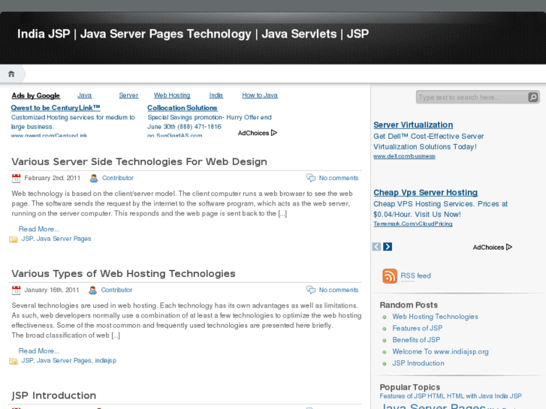
Task: Click the comments bubble icon in the February post
Action: [x=311, y=178]
